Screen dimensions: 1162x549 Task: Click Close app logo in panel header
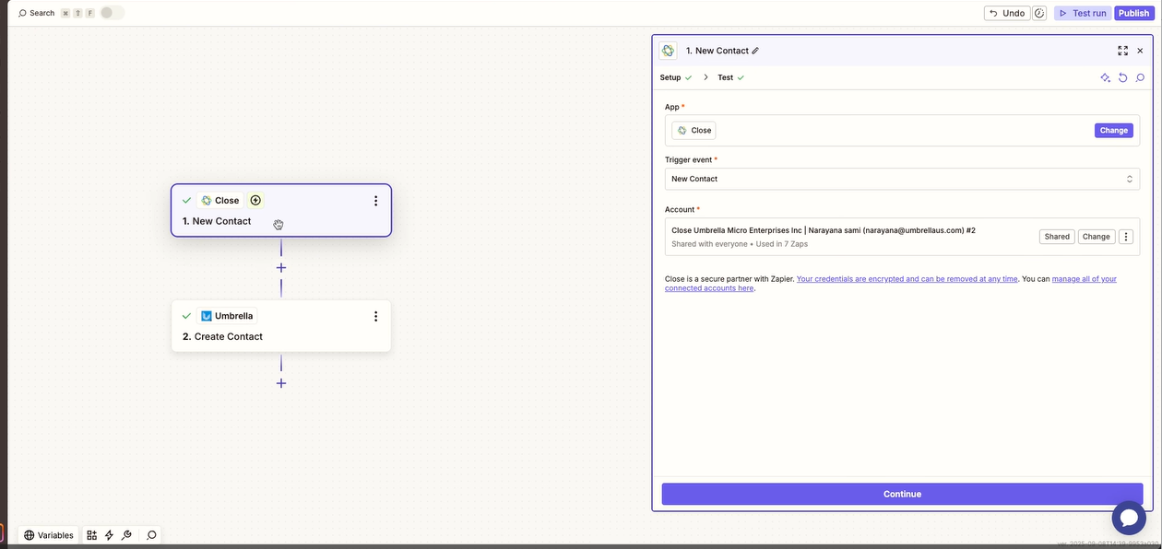pos(668,51)
